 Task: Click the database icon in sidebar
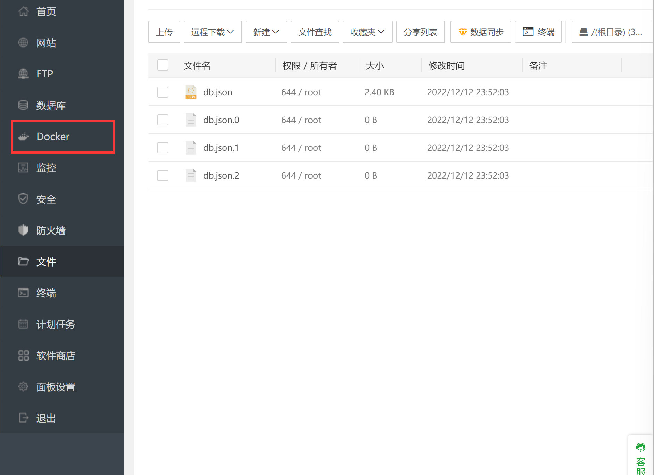tap(23, 105)
